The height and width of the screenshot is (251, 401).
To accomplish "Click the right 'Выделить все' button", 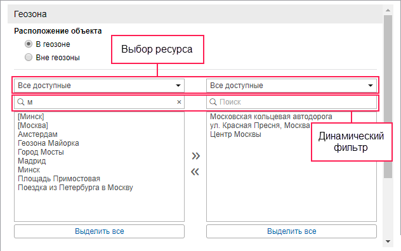I will pos(291,231).
